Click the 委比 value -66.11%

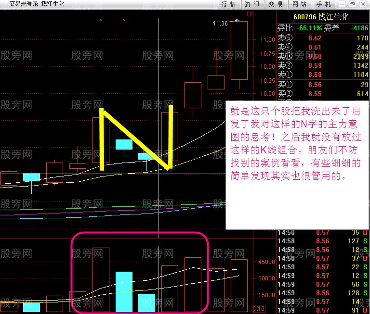tap(309, 28)
